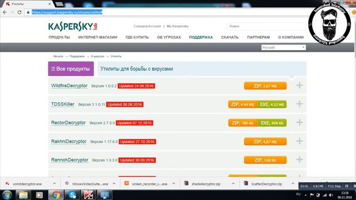Open screen_recorder download options chevron
Screen dimensions: 356x200
point(174,184)
